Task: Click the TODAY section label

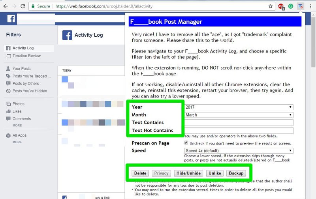Action: click(67, 71)
